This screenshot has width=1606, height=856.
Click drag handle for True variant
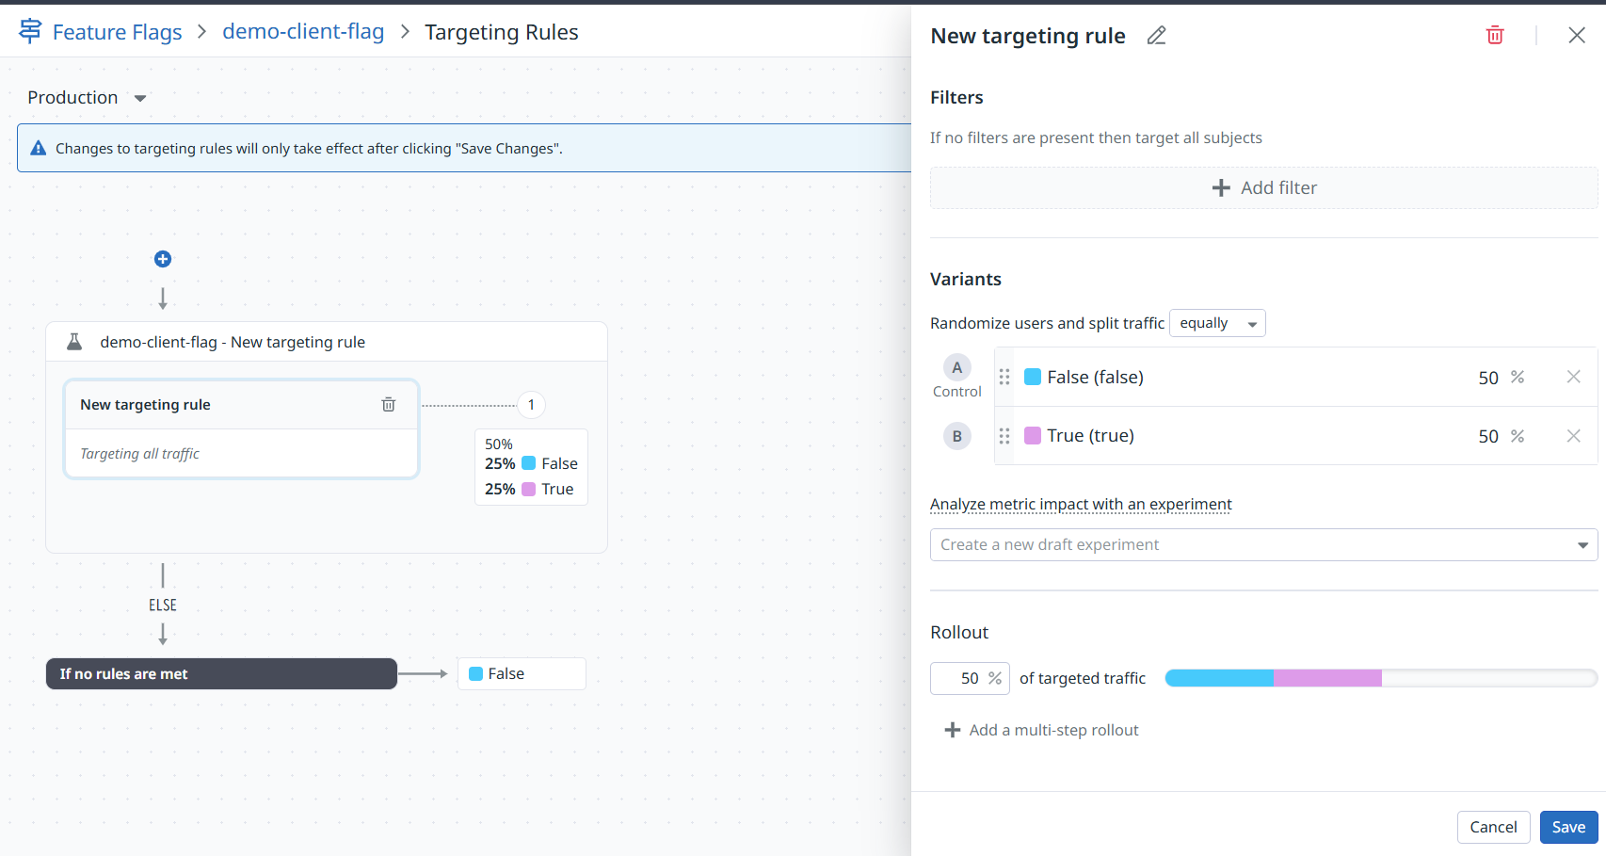click(x=1004, y=436)
